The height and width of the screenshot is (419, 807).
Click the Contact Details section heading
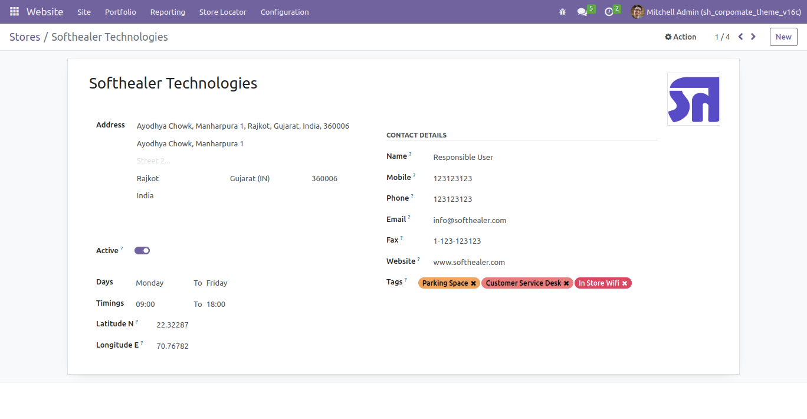pos(416,135)
